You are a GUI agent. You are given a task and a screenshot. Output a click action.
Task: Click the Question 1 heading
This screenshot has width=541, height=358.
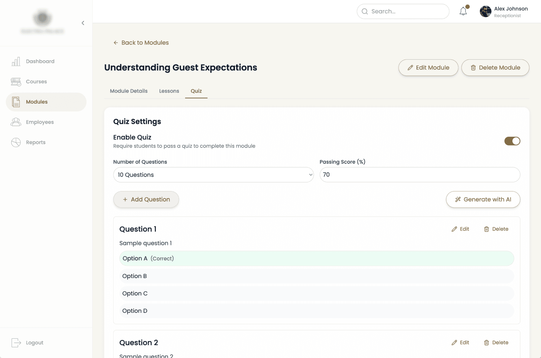(138, 229)
